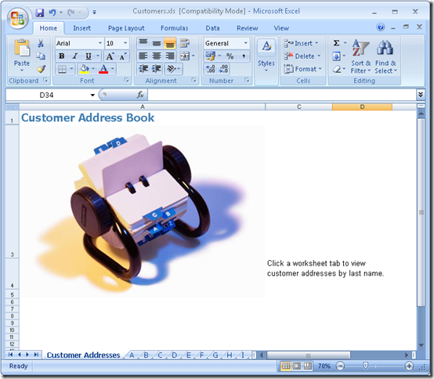Expand the formula bar
This screenshot has height=379, width=434.
[x=421, y=95]
